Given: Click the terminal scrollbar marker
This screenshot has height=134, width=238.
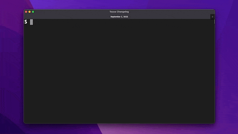Looking at the screenshot, I should coord(214,21).
